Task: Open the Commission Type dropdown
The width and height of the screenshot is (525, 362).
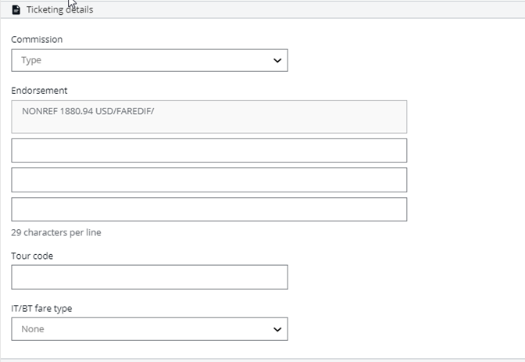Action: (150, 60)
